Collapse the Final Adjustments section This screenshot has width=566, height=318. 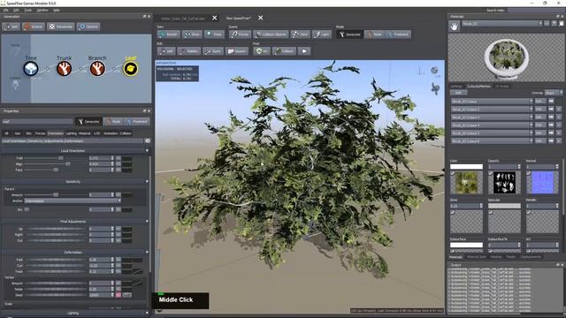[x=147, y=222]
